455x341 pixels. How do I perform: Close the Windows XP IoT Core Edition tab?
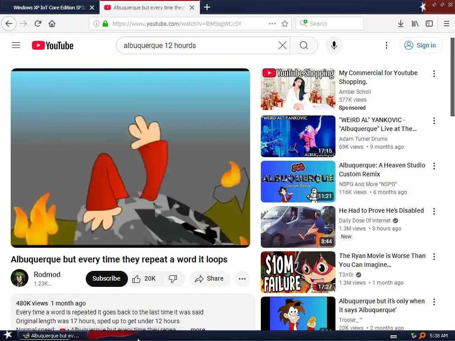point(92,8)
